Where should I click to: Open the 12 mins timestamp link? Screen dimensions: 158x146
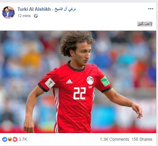[x=24, y=16]
